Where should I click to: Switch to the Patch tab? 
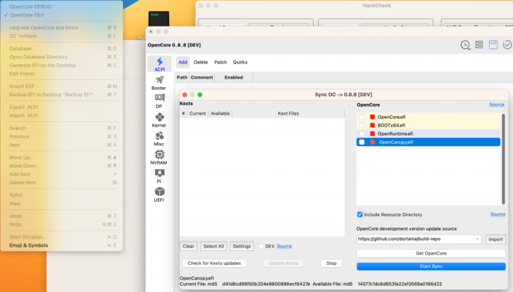tap(221, 62)
